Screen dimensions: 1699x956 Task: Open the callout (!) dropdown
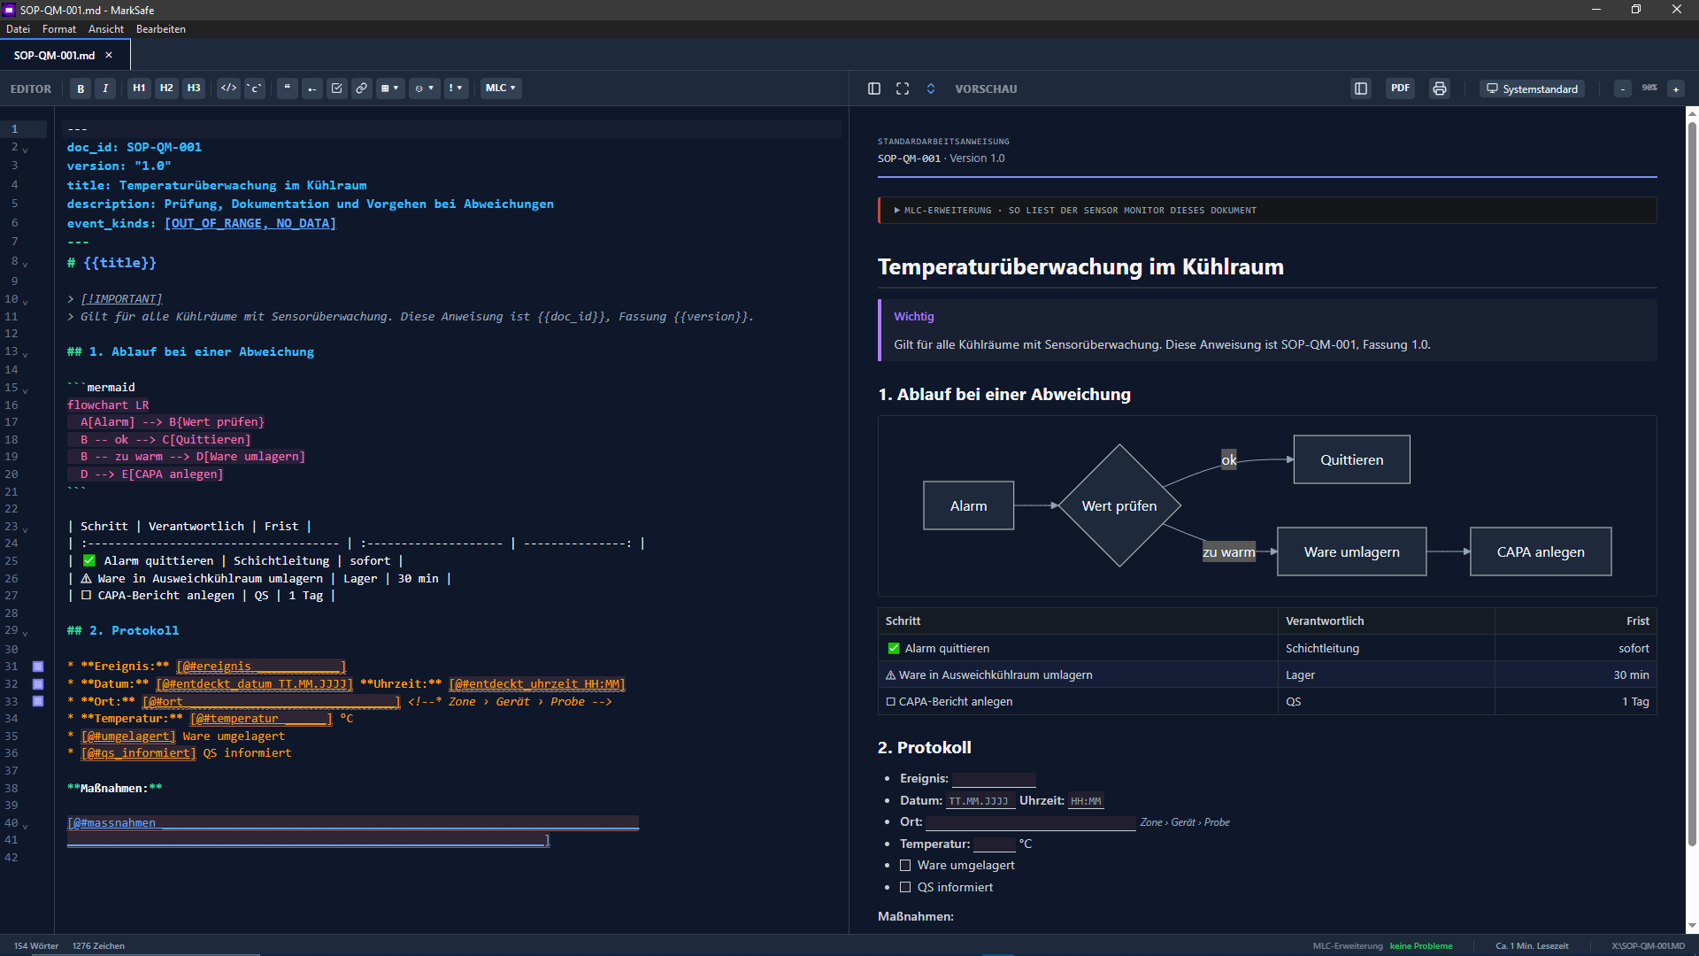pyautogui.click(x=456, y=89)
